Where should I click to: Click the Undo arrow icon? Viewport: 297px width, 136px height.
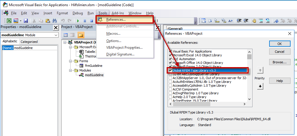click(x=63, y=21)
